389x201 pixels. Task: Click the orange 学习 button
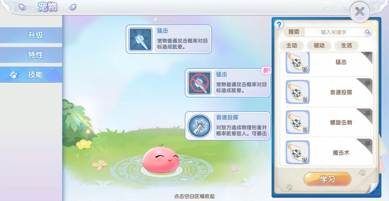327,179
